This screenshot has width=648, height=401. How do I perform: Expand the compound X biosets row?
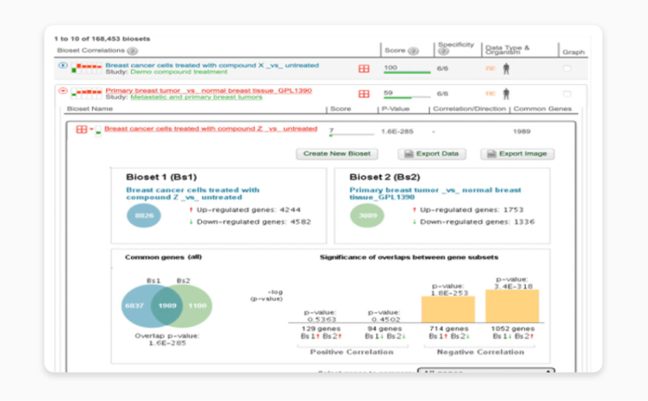click(63, 66)
